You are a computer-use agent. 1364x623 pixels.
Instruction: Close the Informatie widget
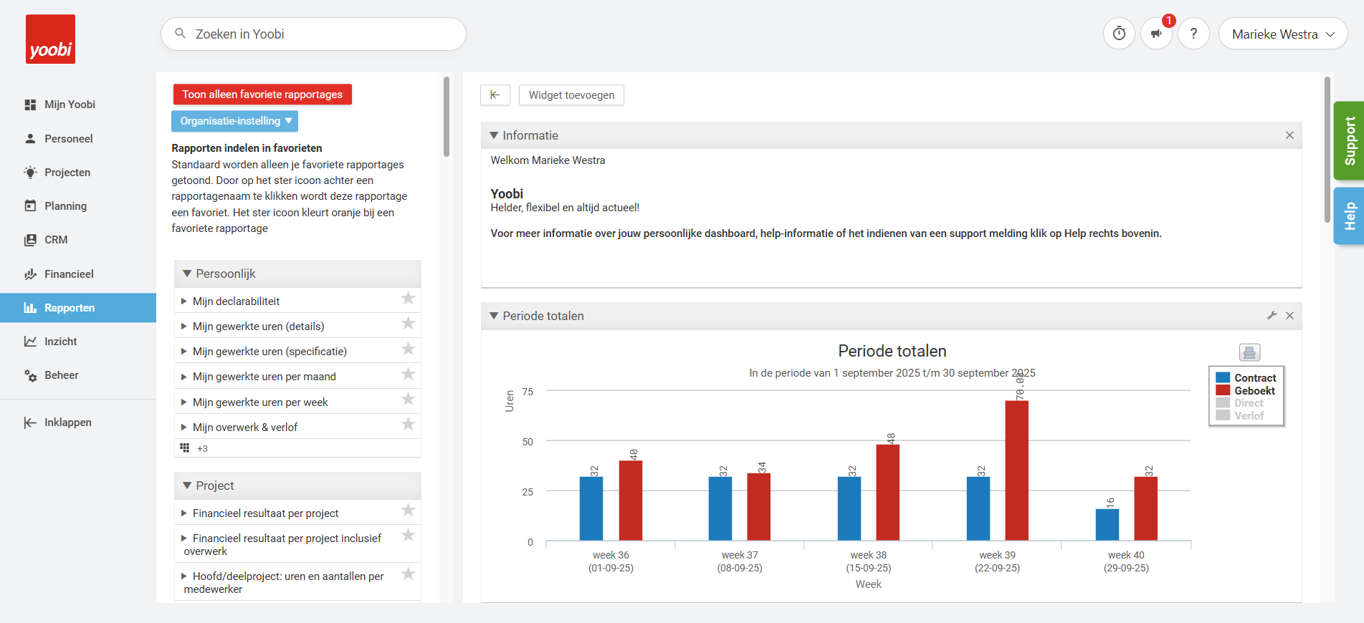pos(1289,135)
